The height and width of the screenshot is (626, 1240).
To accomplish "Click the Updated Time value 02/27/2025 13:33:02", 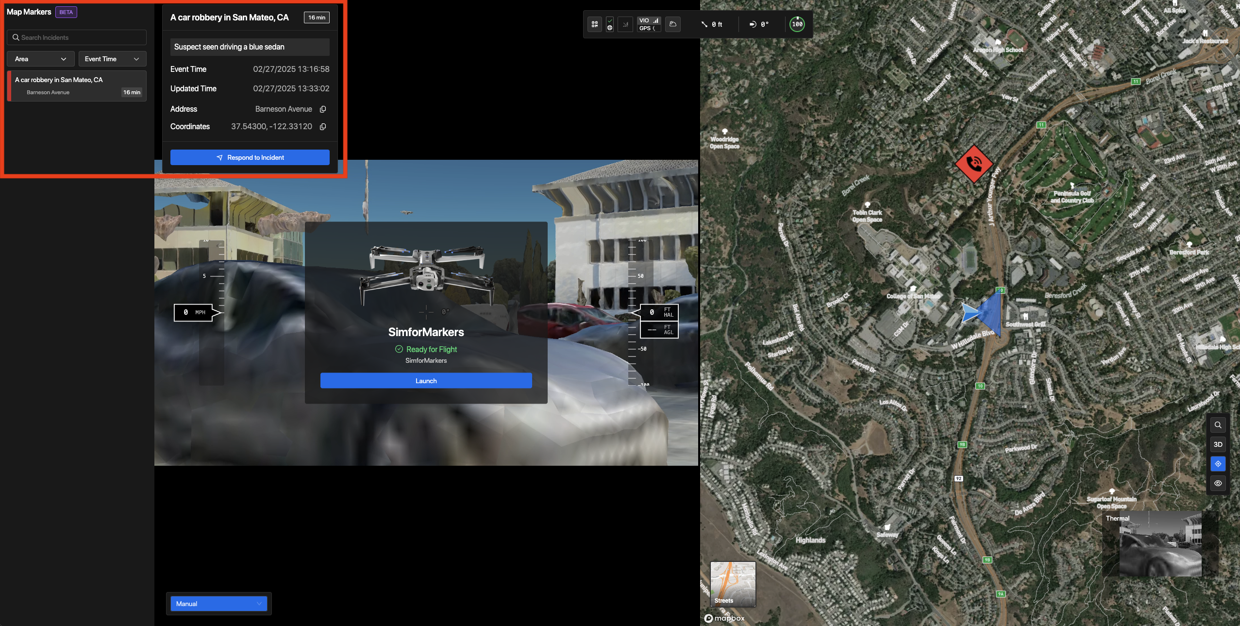I will click(x=291, y=89).
